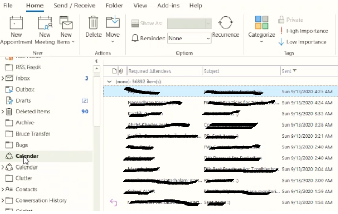This screenshot has height=214, width=338.
Task: Open the Folder tab
Action: click(114, 5)
